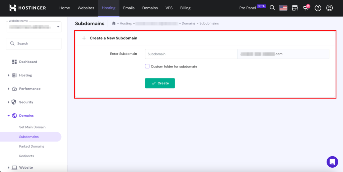Screen dimensions: 343x172
Task: Open the live chat bubble icon
Action: 332,162
